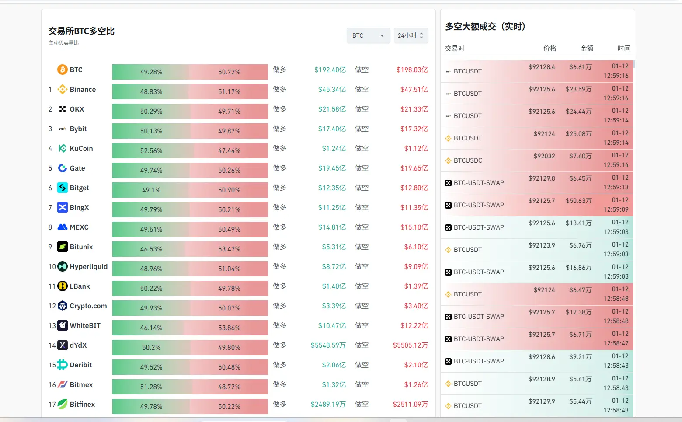Click the 金额 column header
This screenshot has width=682, height=422.
point(587,48)
